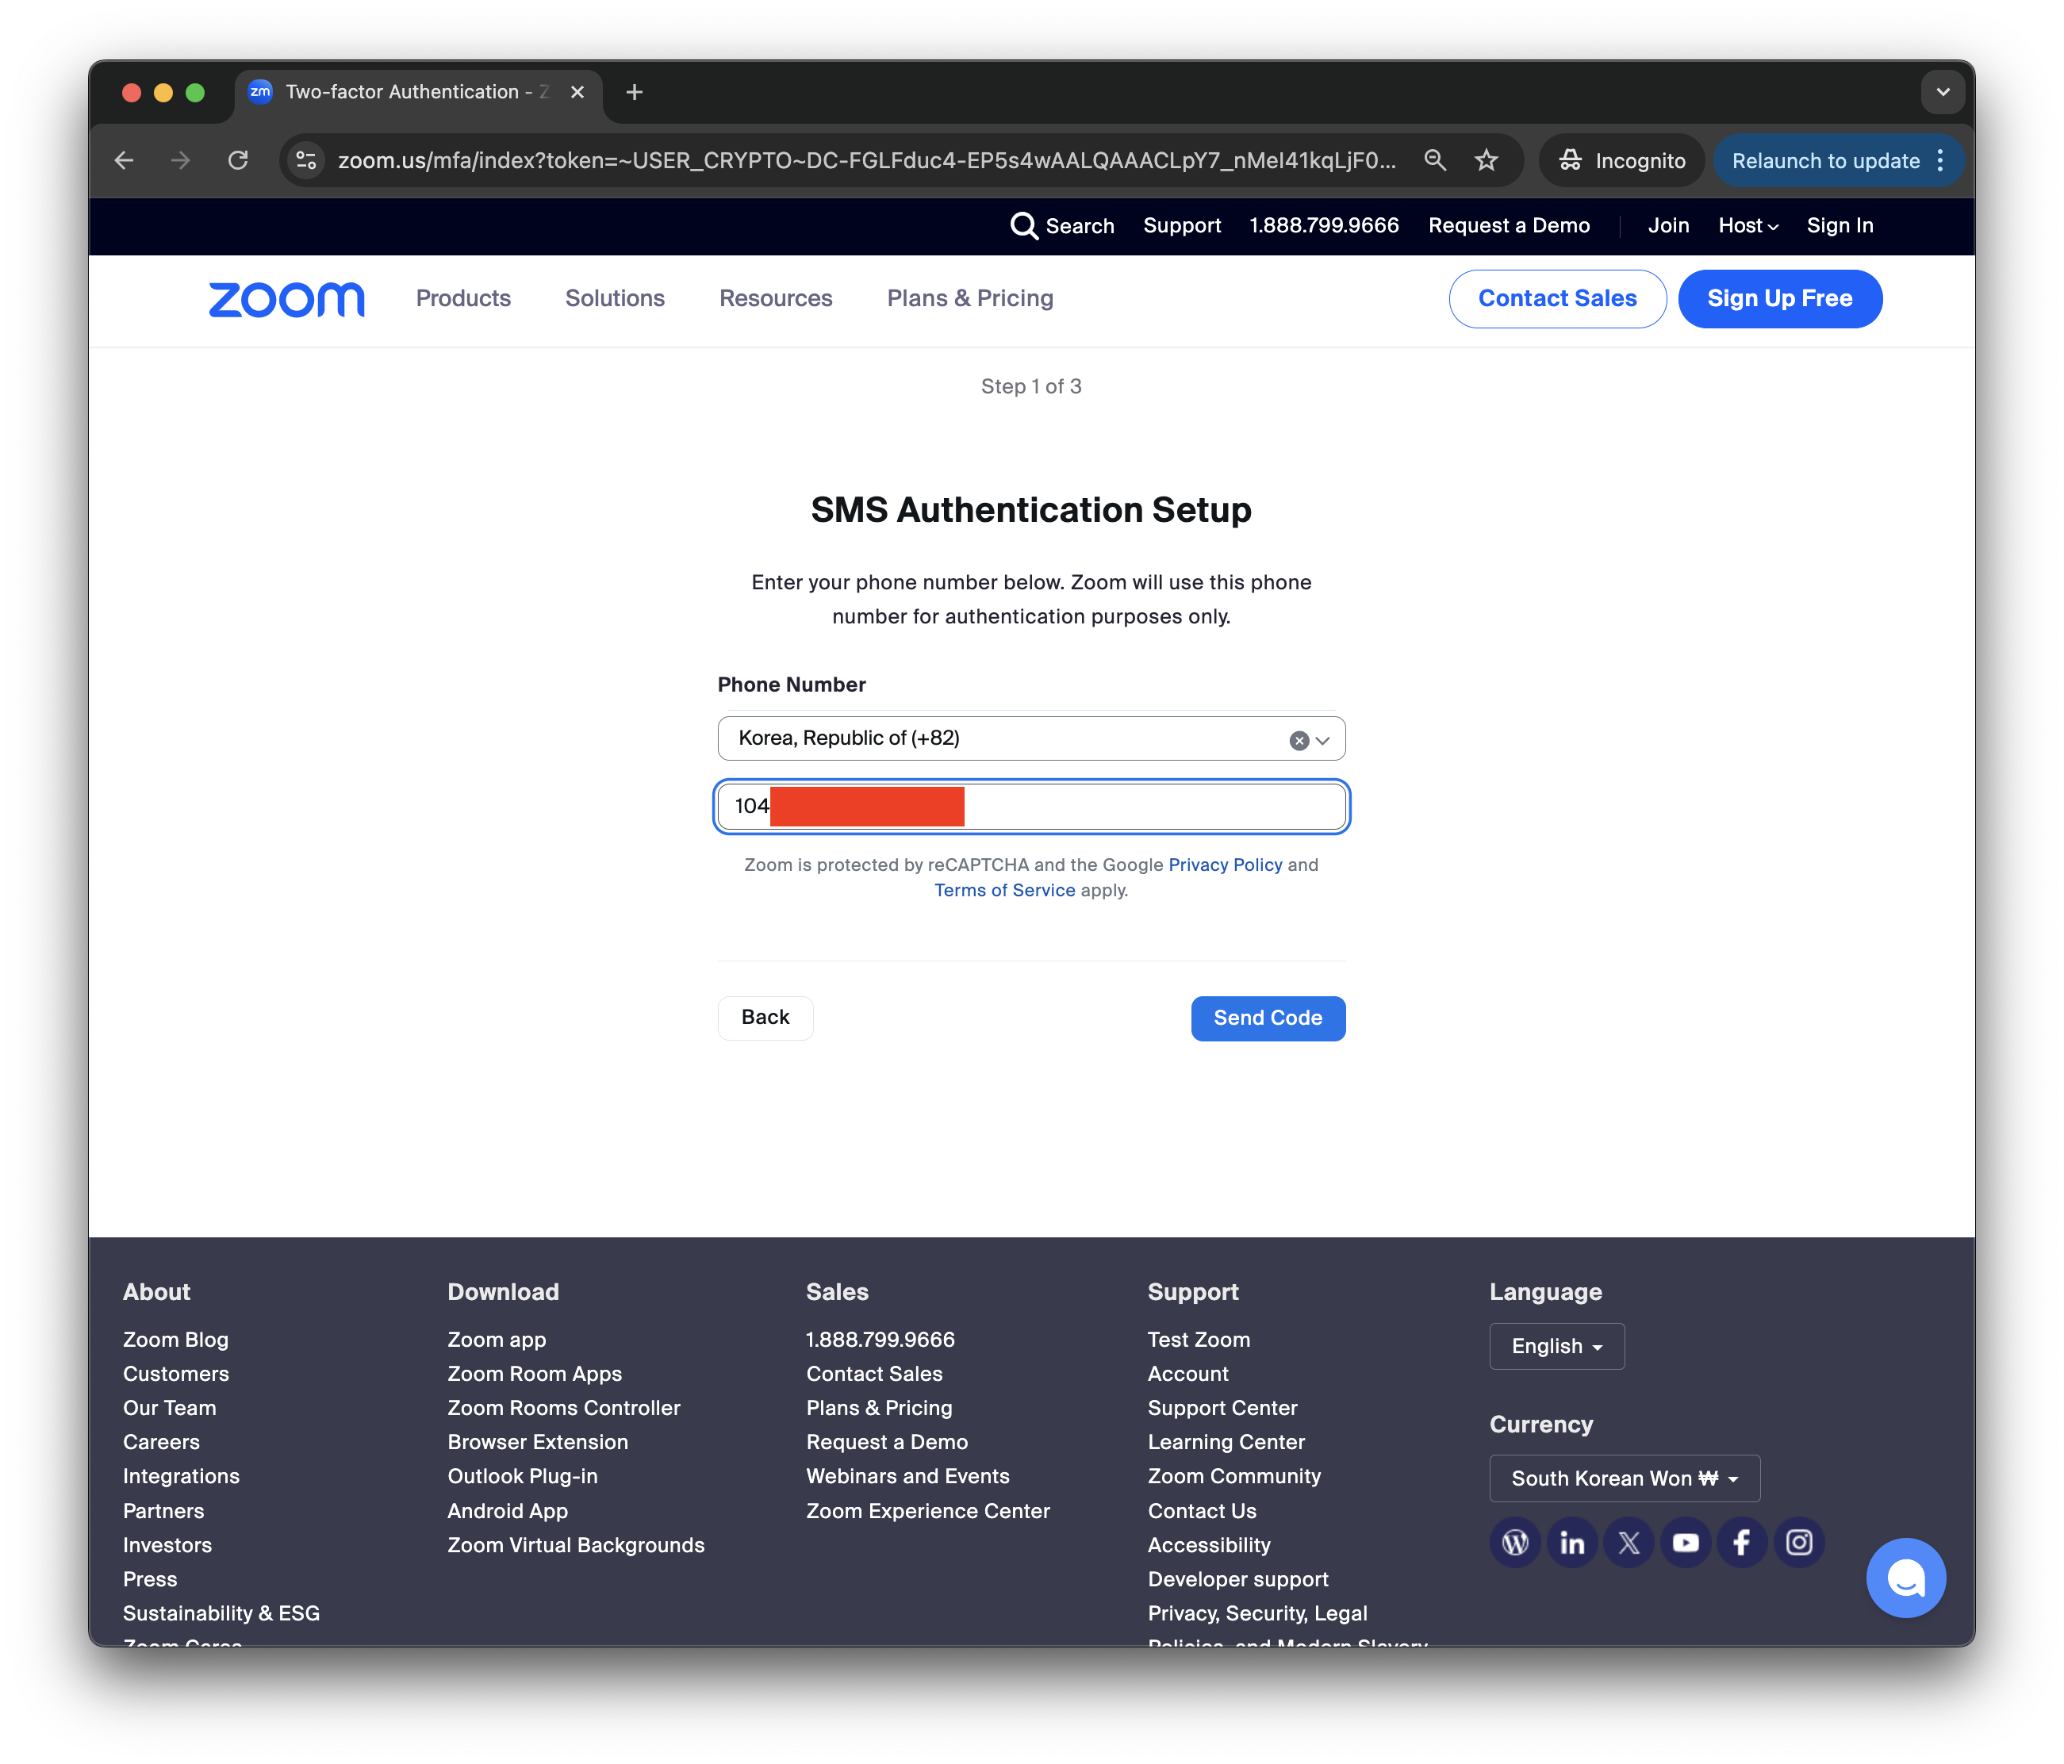Open Webinars and Events footer link

click(907, 1475)
